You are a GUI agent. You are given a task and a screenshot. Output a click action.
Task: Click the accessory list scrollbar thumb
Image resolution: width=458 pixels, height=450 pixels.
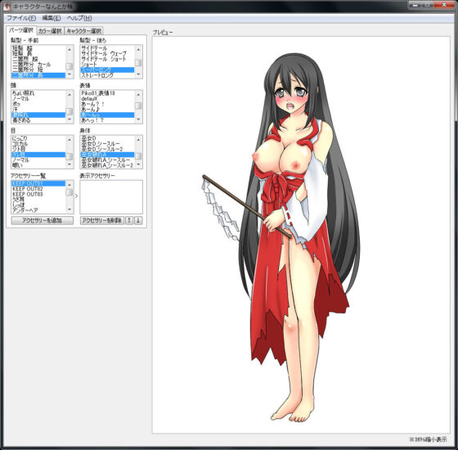[70, 192]
